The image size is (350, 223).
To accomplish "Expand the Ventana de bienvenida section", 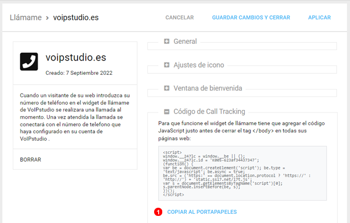I will coord(166,88).
